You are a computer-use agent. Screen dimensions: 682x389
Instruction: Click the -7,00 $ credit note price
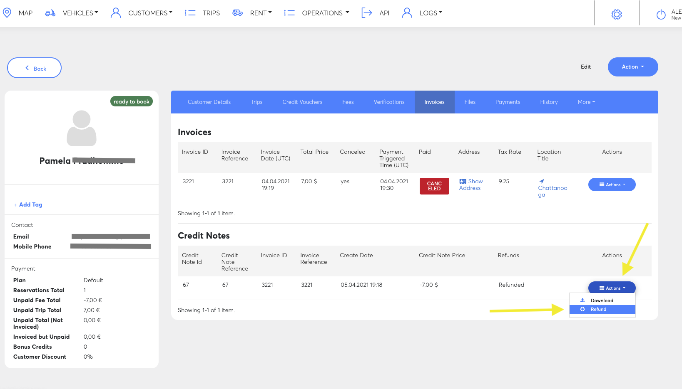coord(428,285)
